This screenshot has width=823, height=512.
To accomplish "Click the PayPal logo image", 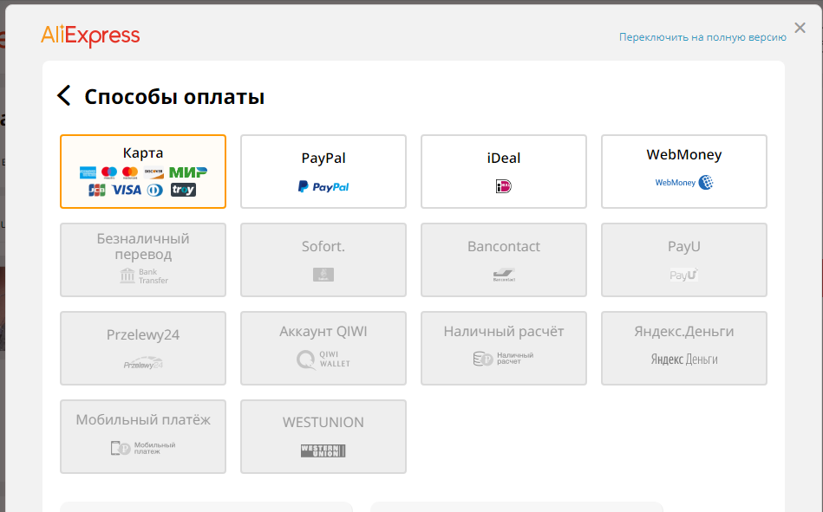I will point(323,187).
